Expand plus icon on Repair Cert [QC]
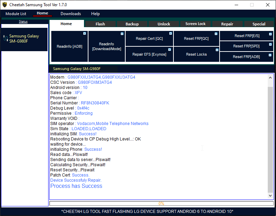276x216 pixels. [170, 33]
